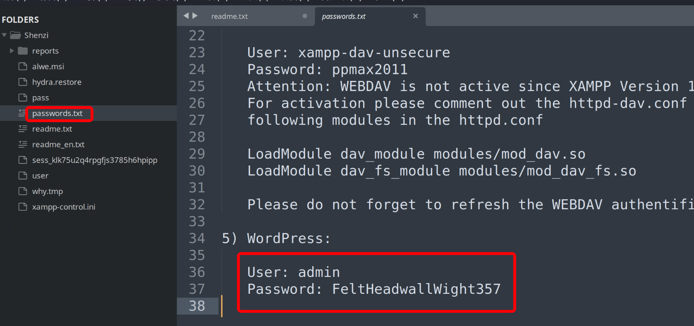694x326 pixels.
Task: Click the reports folder icon
Action: click(x=23, y=51)
